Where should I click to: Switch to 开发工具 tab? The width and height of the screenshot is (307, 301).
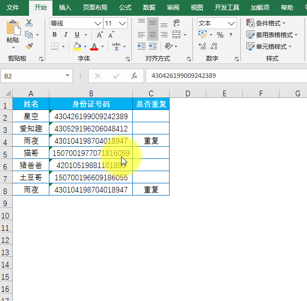click(227, 8)
